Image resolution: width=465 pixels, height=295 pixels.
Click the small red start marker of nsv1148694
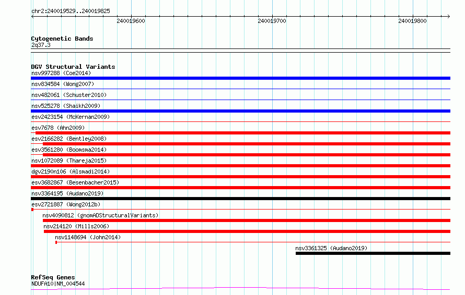click(x=56, y=242)
